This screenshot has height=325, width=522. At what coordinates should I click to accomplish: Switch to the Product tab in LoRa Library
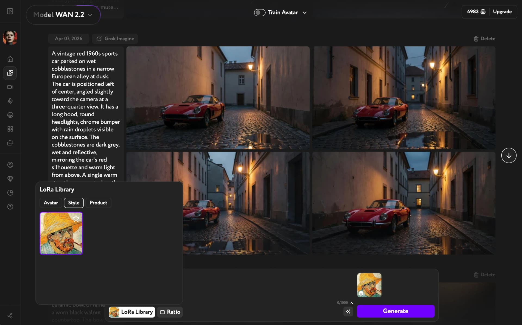pyautogui.click(x=98, y=203)
